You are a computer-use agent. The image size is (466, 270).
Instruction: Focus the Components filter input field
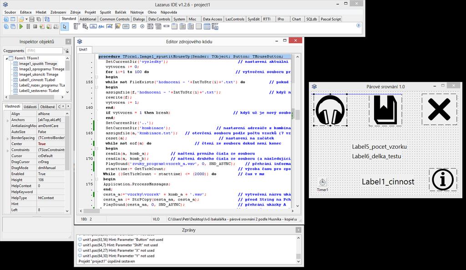pos(44,50)
